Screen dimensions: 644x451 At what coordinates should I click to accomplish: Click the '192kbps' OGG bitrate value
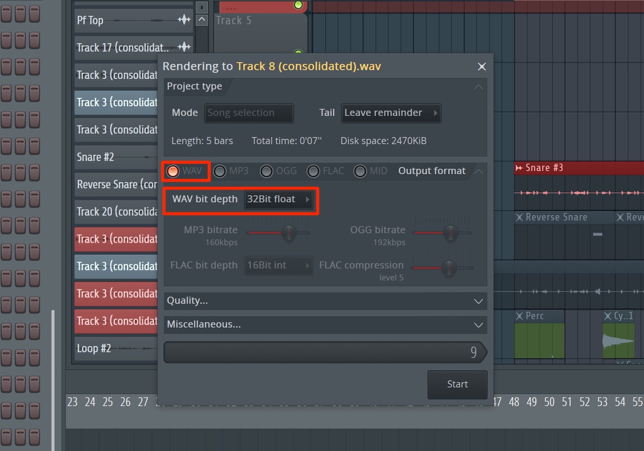pos(389,242)
